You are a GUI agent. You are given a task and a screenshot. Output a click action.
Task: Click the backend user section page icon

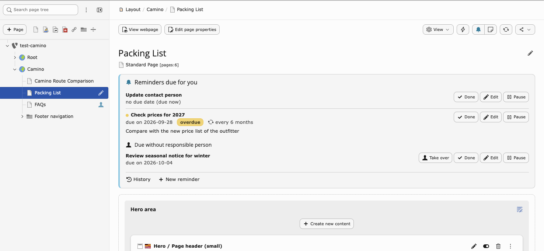coord(45,29)
